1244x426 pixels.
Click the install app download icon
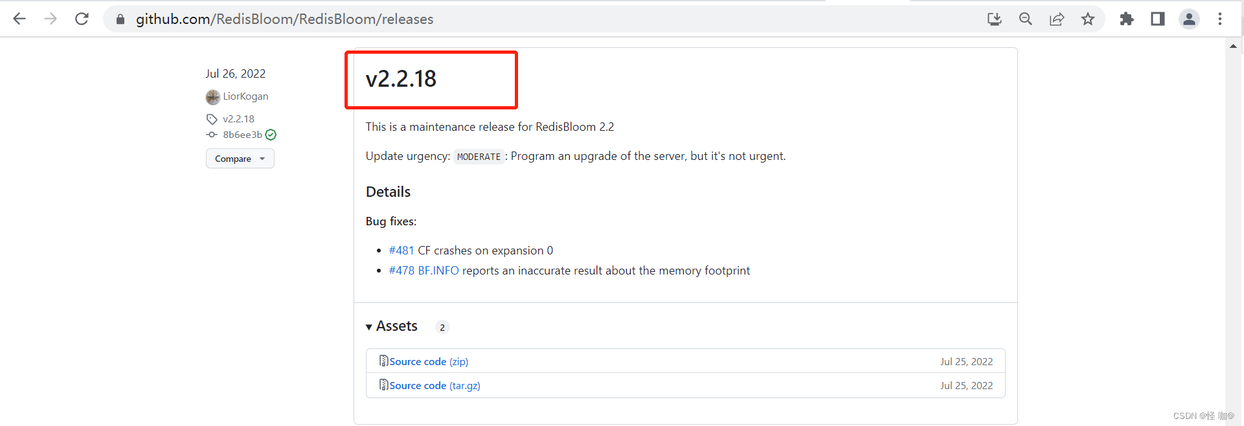coord(995,19)
